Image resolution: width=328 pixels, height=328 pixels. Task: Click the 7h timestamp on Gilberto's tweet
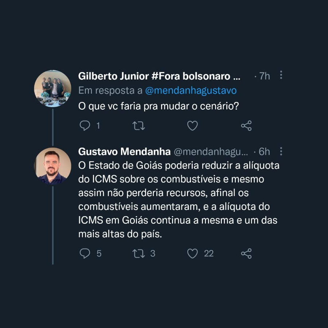coord(264,76)
